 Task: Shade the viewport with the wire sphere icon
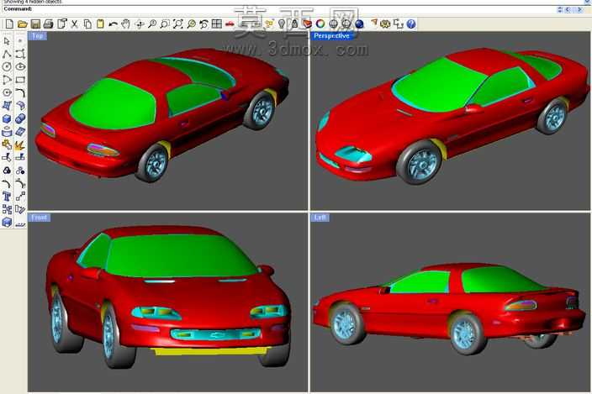tap(333, 24)
